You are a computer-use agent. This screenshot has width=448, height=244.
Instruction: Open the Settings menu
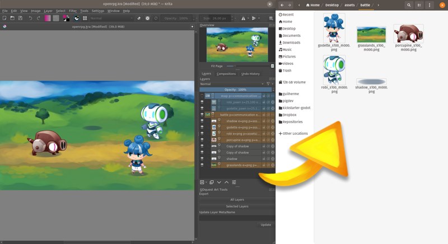click(x=97, y=11)
